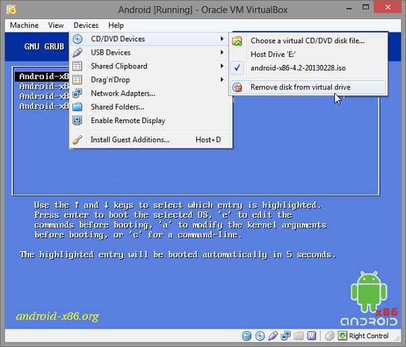Click the optical disc status bar icon
The width and height of the screenshot is (406, 347).
(260, 336)
